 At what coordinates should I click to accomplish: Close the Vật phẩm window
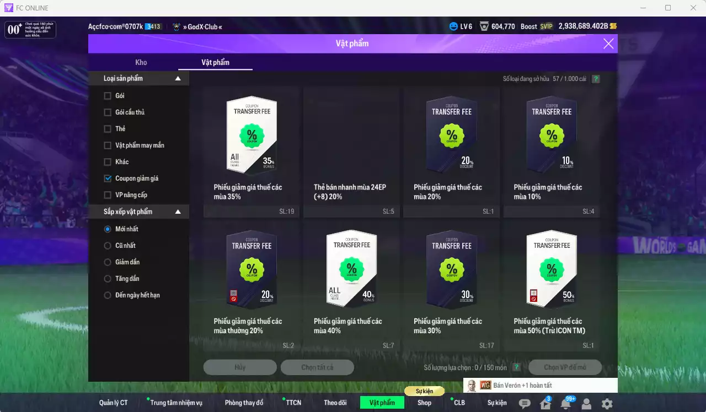(x=608, y=44)
